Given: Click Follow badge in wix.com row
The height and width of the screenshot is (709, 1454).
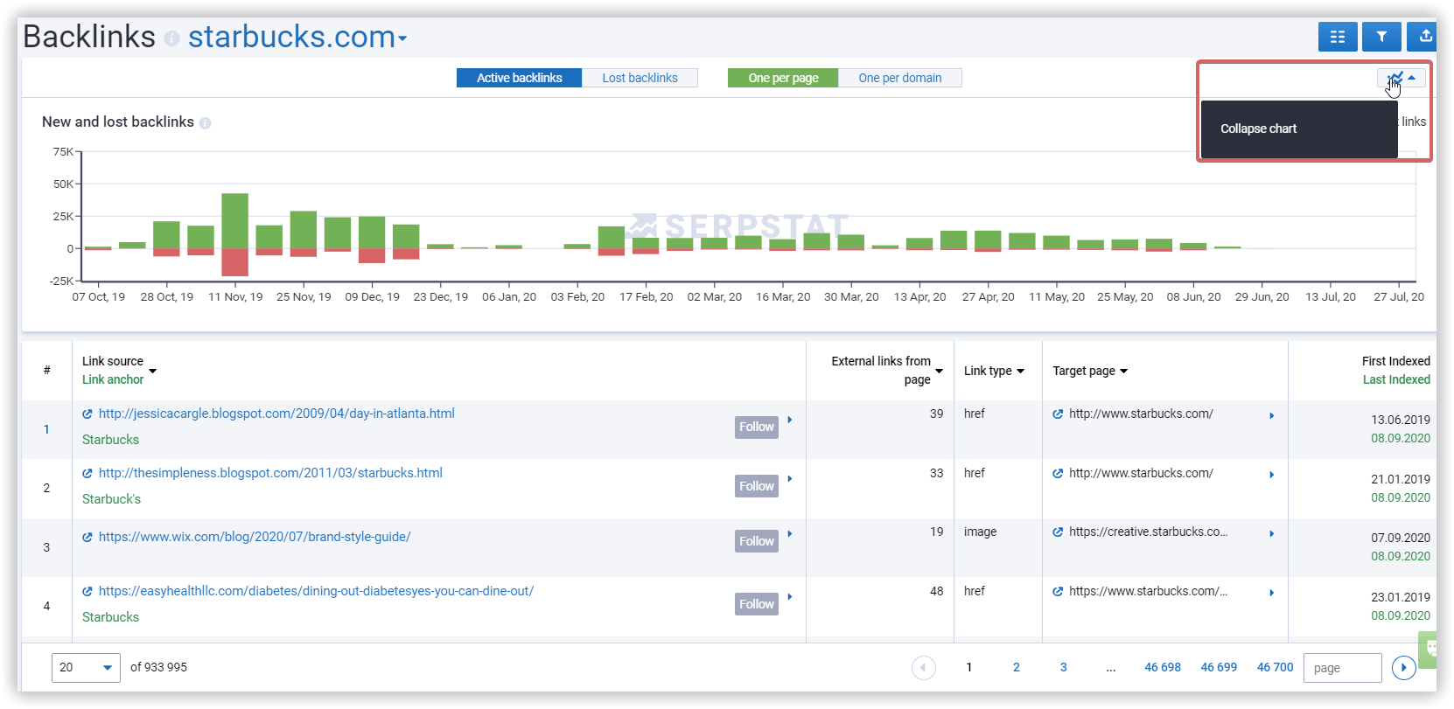Looking at the screenshot, I should (x=757, y=541).
